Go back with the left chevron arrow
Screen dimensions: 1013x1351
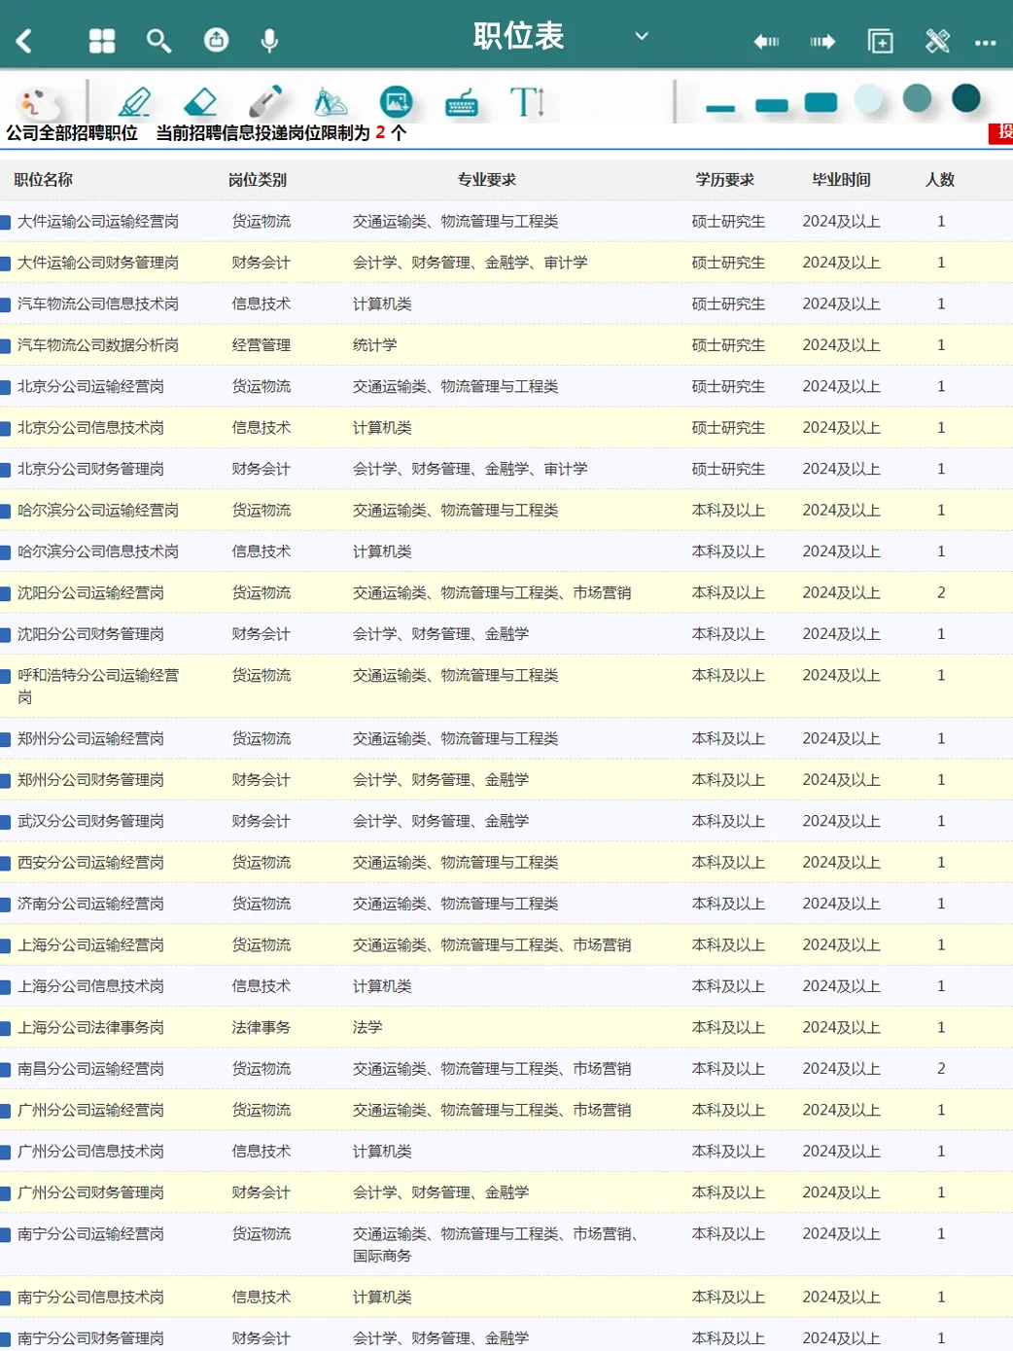tap(24, 41)
